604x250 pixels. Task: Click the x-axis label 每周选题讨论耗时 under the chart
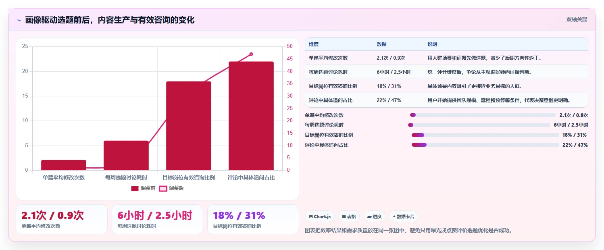coord(126,177)
